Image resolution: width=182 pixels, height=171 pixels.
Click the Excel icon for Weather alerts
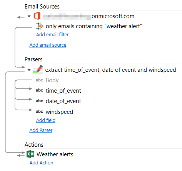pos(30,154)
